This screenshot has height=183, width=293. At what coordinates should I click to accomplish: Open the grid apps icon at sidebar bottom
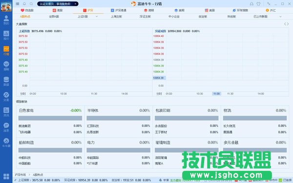click(6, 176)
